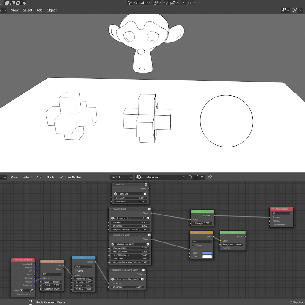This screenshot has width=305, height=305.
Task: Open the node editor View menu
Action: click(14, 177)
